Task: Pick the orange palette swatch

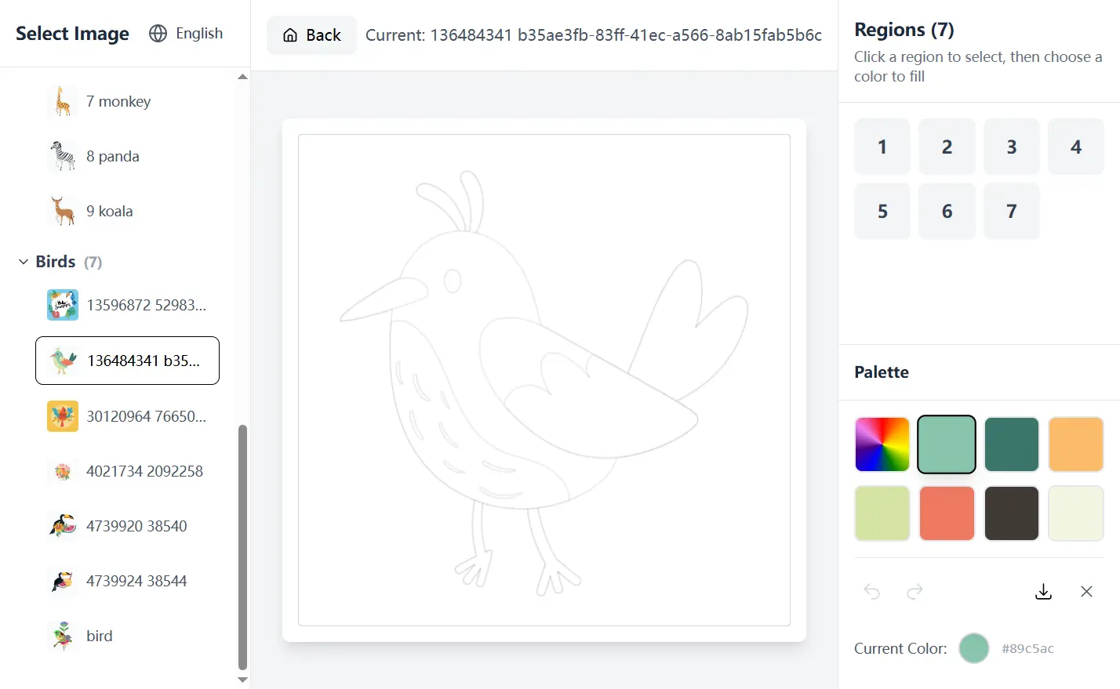Action: click(x=1075, y=444)
